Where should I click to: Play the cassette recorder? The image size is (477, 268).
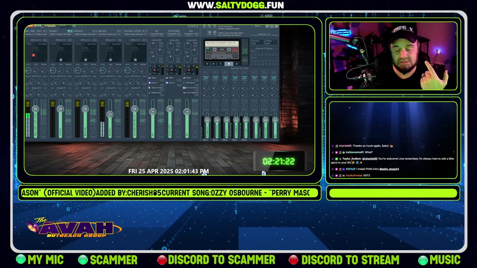[221, 64]
